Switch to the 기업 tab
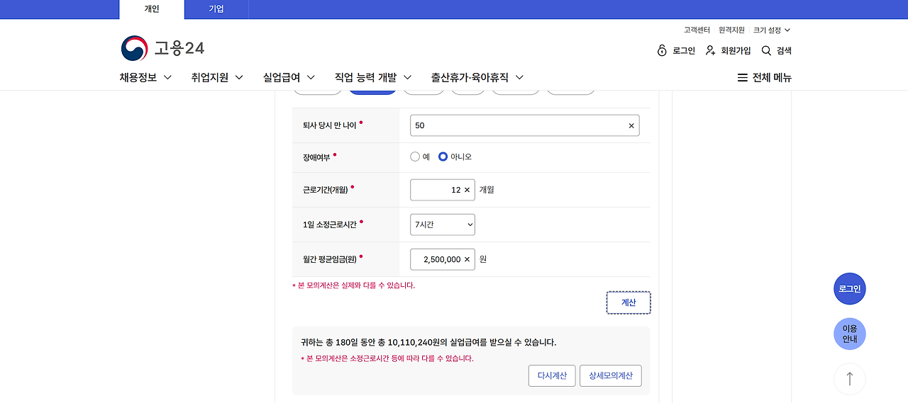This screenshot has height=403, width=908. pyautogui.click(x=216, y=9)
